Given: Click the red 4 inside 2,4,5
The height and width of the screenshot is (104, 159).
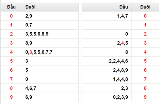Looking at the screenshot, I should (122, 43).
